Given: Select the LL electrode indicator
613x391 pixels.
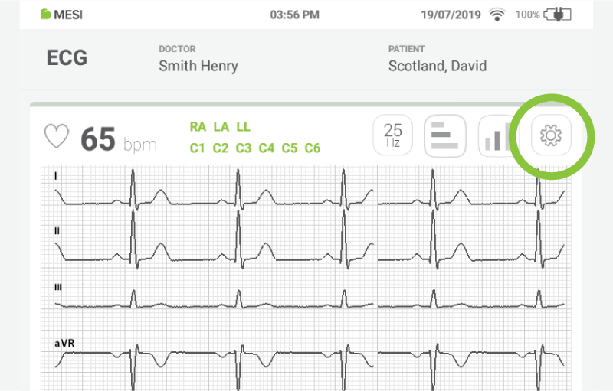Looking at the screenshot, I should pos(243,127).
